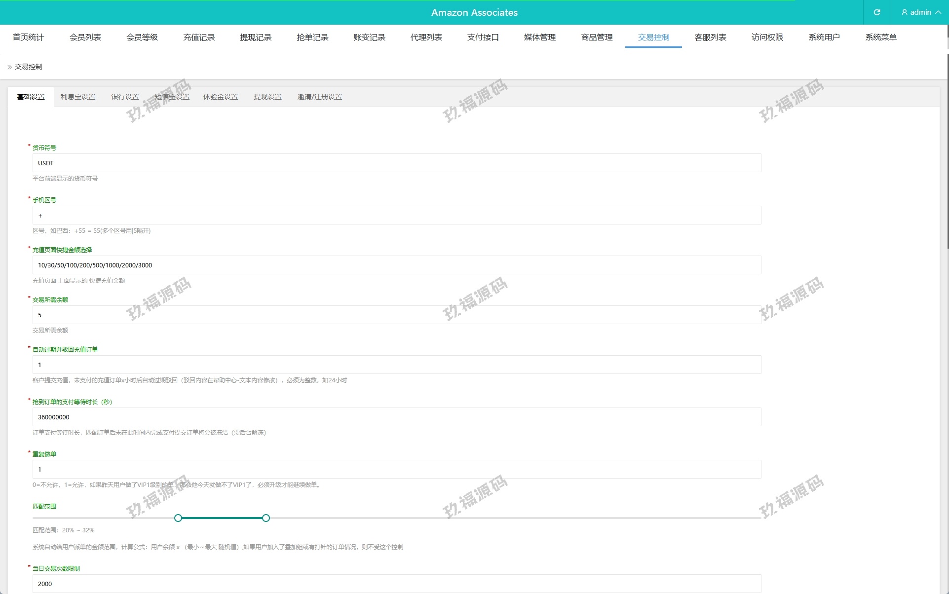This screenshot has height=594, width=949.
Task: Open 充值记录 in navigation
Action: tap(199, 37)
